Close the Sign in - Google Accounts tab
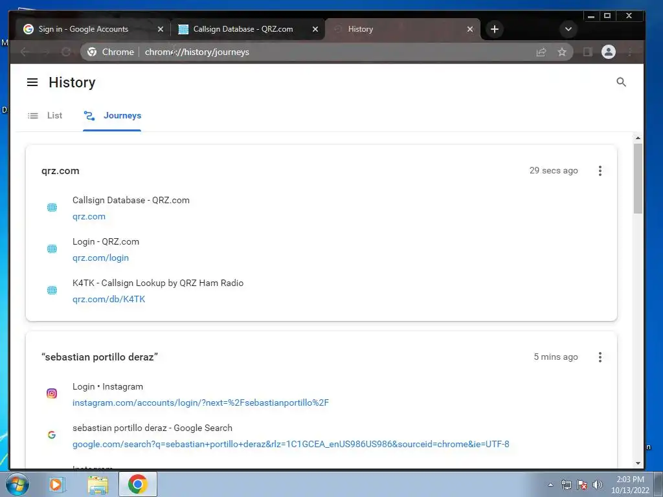This screenshot has height=497, width=663. (161, 29)
